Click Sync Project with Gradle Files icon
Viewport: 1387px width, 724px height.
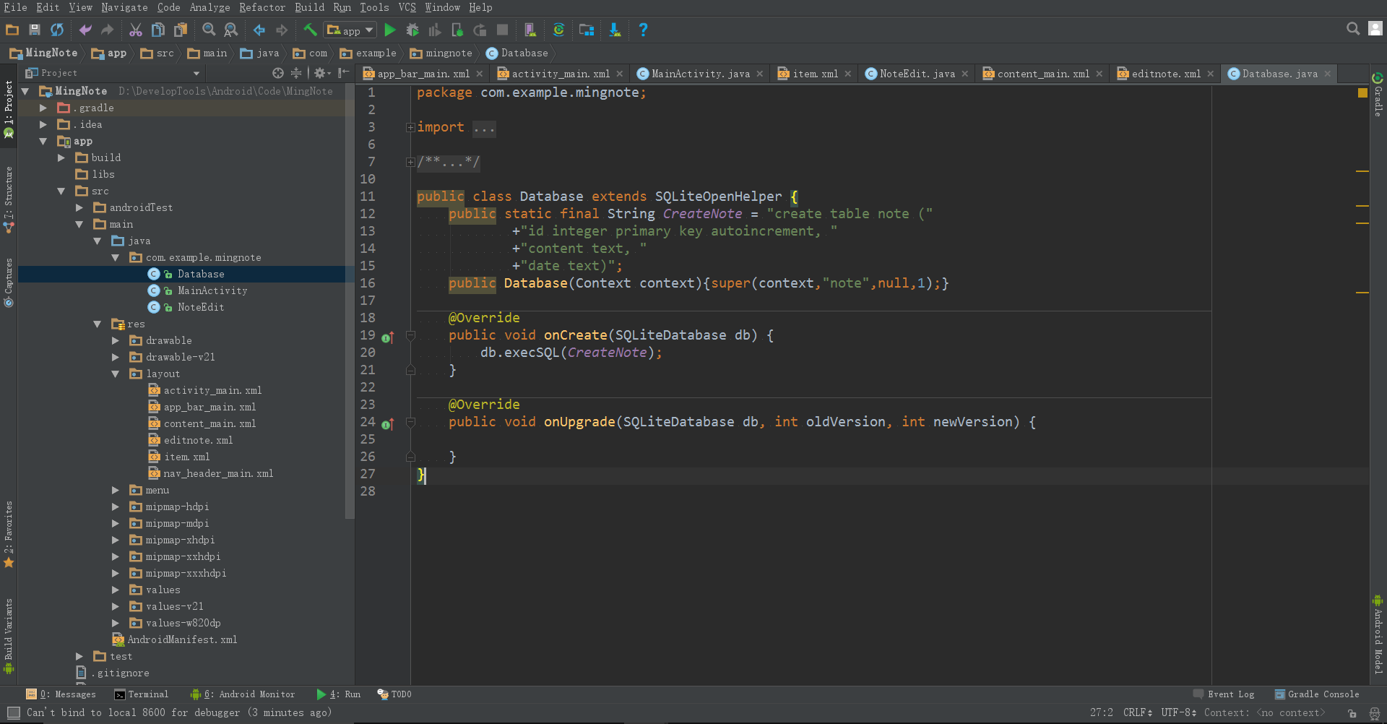[558, 30]
